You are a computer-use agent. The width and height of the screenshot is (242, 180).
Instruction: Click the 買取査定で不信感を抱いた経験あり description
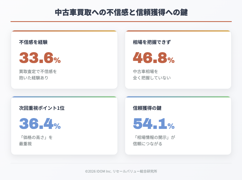(38, 75)
